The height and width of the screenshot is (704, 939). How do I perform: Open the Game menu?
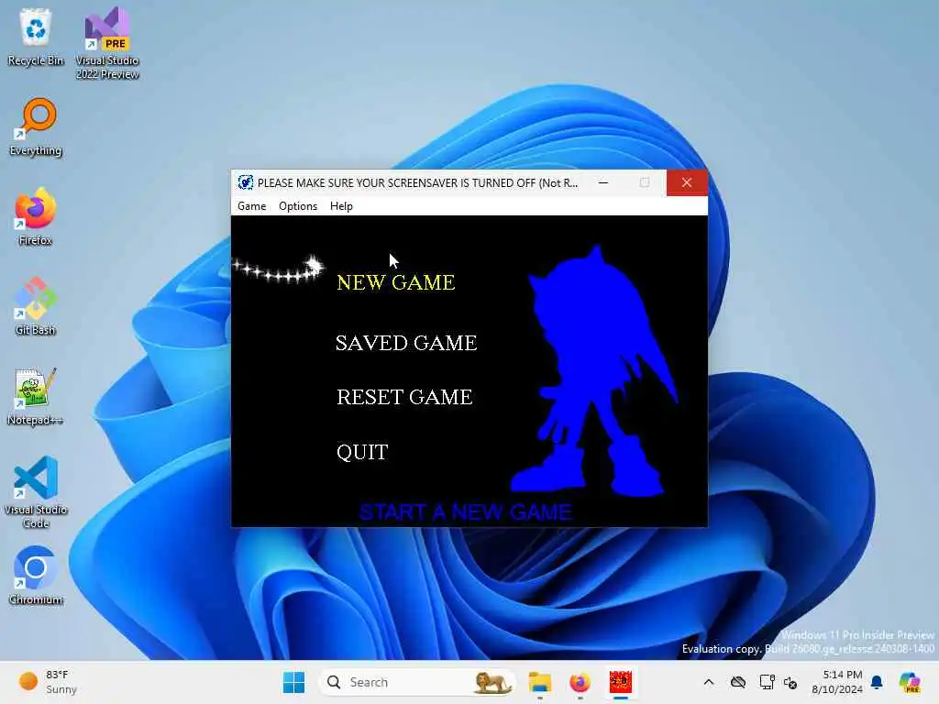tap(251, 206)
